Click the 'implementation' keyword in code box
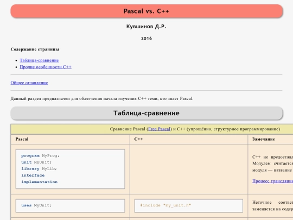The height and width of the screenshot is (220, 293). 39,182
